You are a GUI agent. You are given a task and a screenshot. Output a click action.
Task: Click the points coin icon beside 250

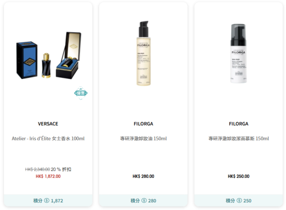pyautogui.click(x=239, y=200)
